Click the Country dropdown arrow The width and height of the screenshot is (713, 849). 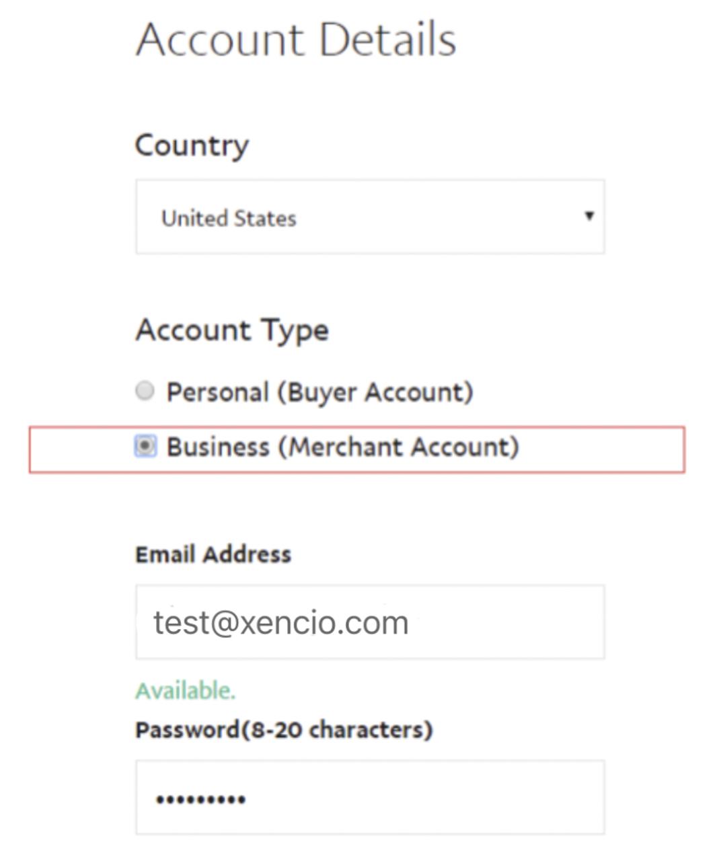589,216
